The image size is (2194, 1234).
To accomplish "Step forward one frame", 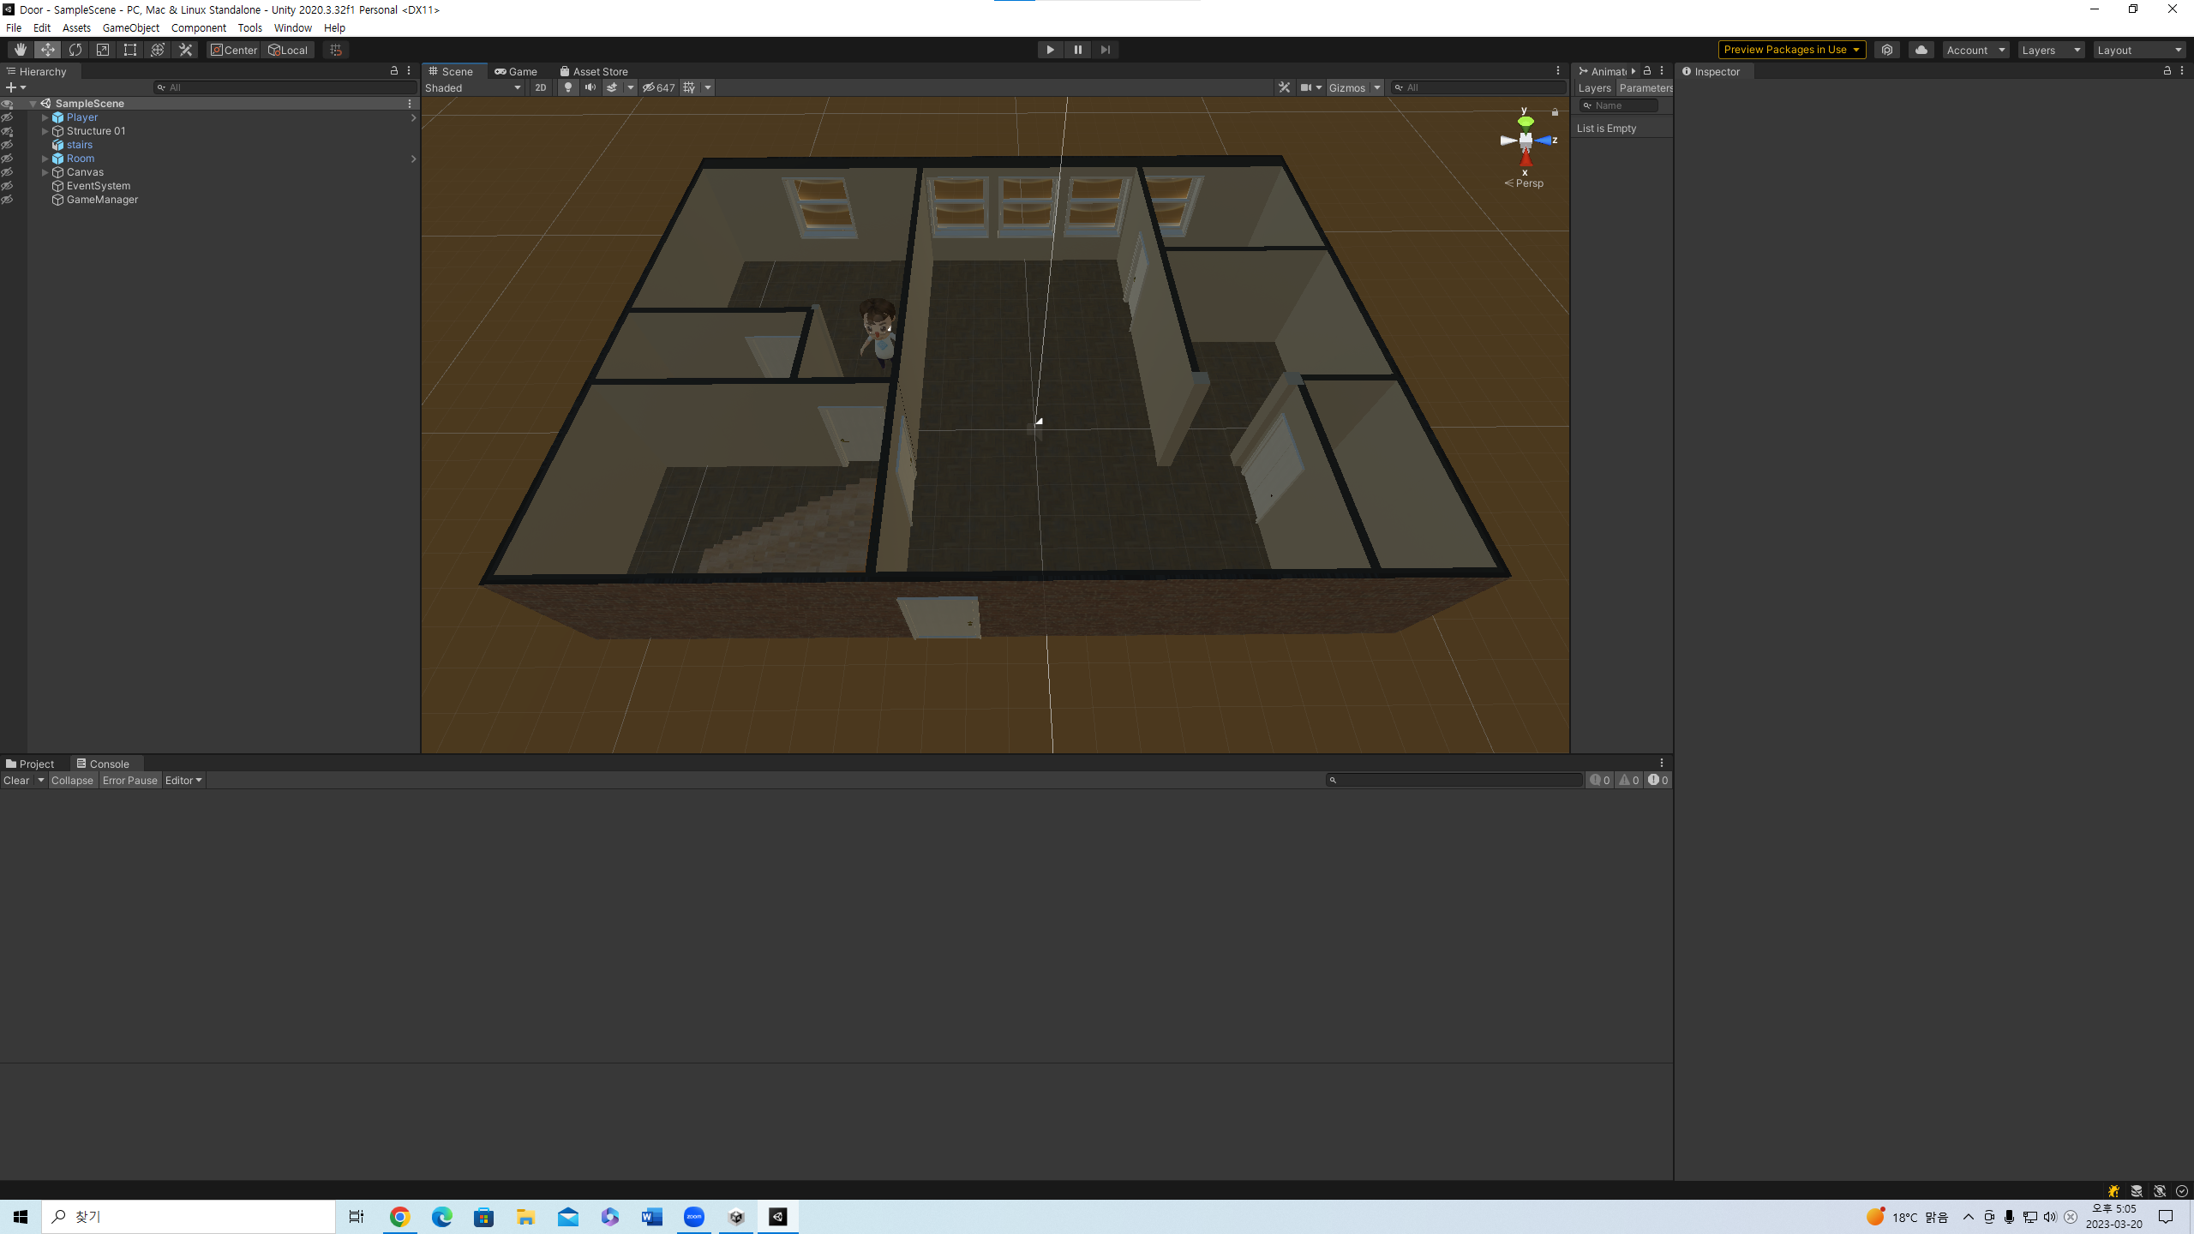I will point(1106,50).
